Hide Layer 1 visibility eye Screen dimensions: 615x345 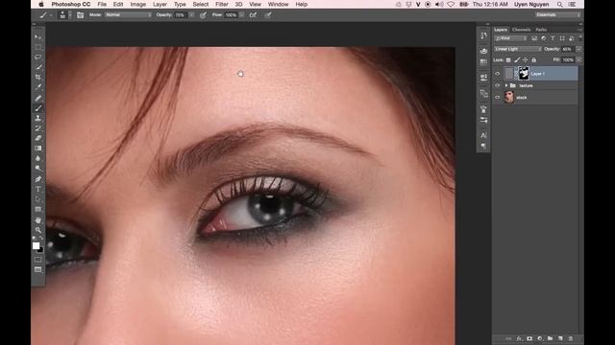pyautogui.click(x=498, y=74)
